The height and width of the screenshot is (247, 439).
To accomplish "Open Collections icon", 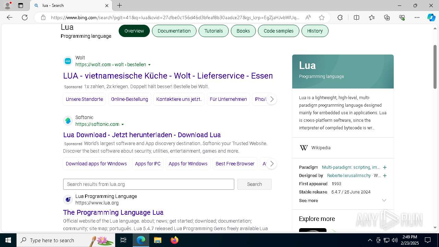I will pos(387,17).
